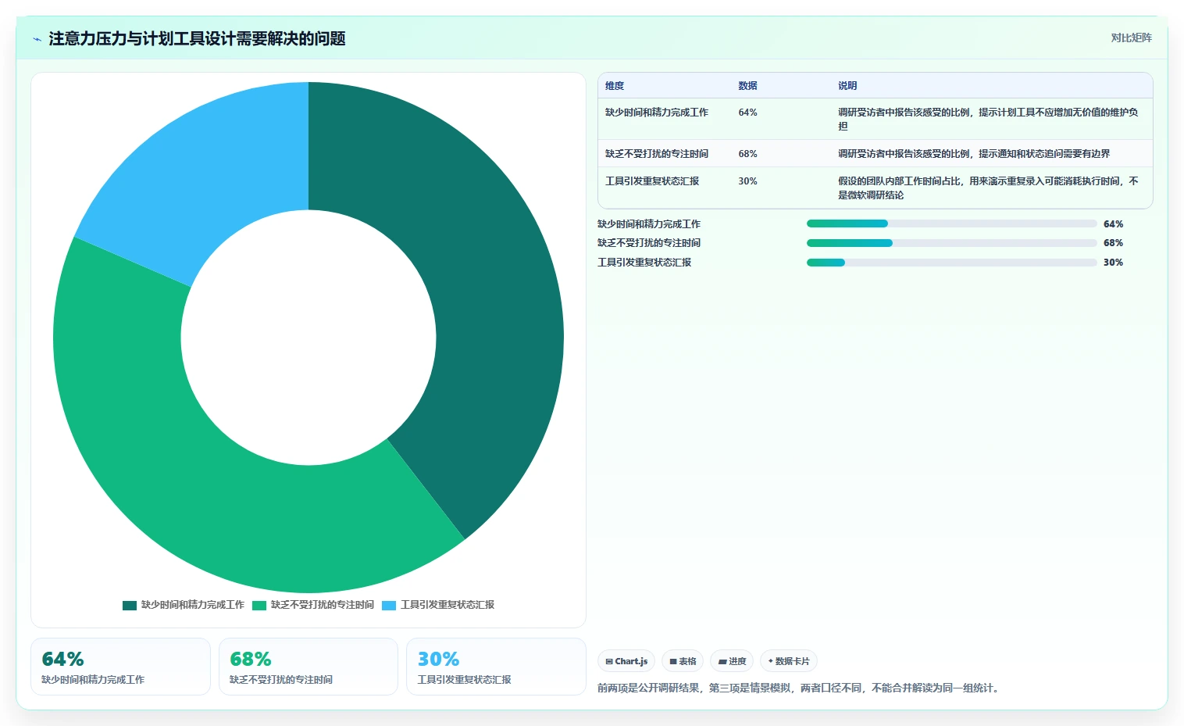Image resolution: width=1184 pixels, height=726 pixels.
Task: Click the green legend color box
Action: pos(259,606)
